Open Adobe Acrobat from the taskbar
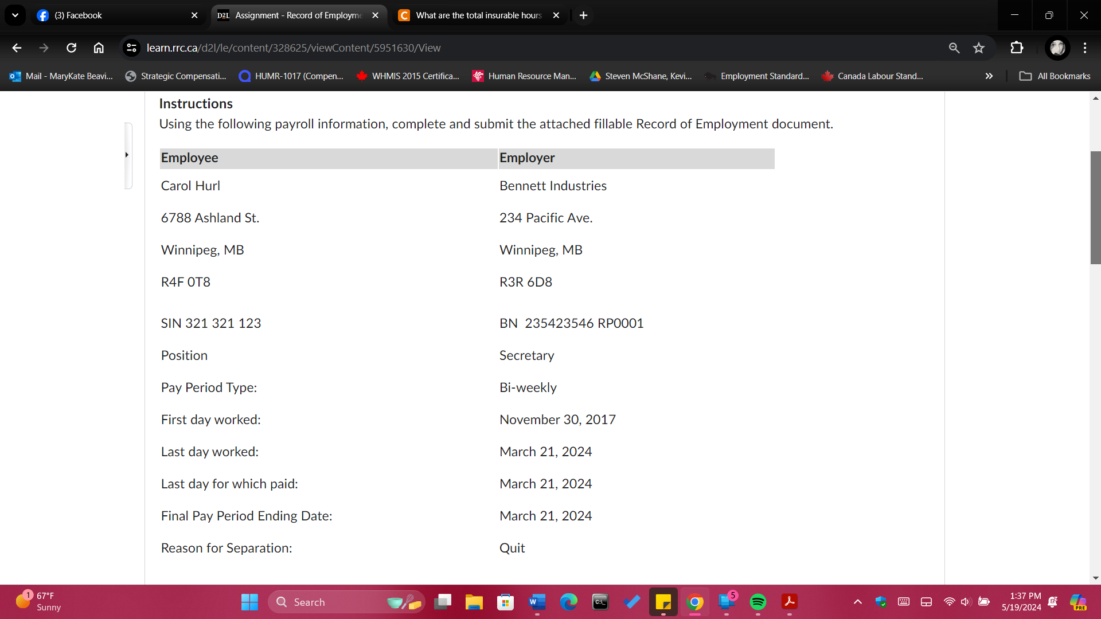Image resolution: width=1101 pixels, height=619 pixels. tap(790, 602)
